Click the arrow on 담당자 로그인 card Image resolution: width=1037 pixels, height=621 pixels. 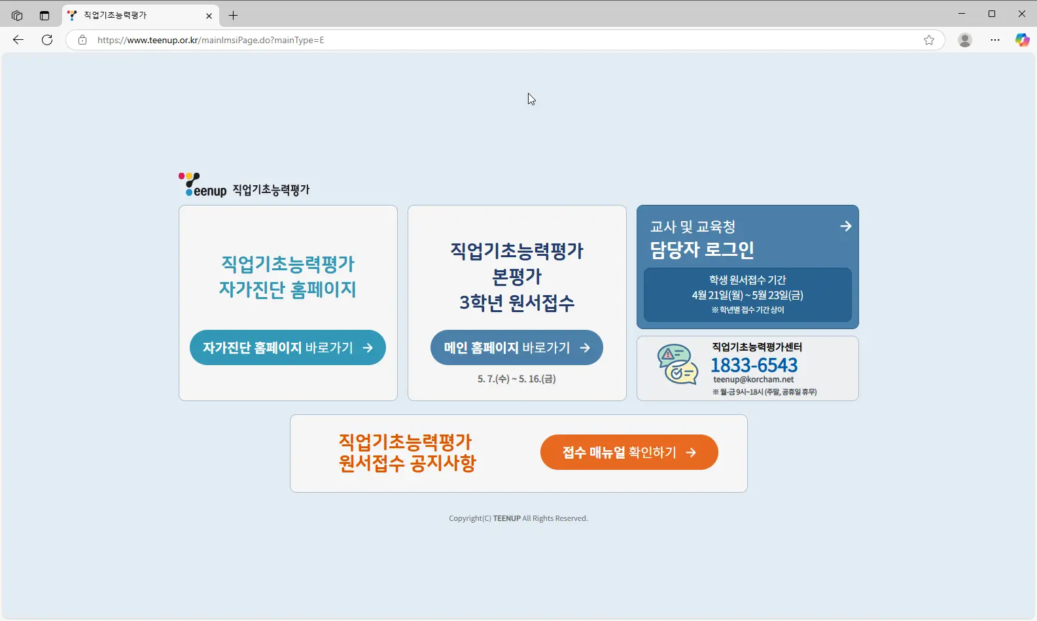point(845,226)
